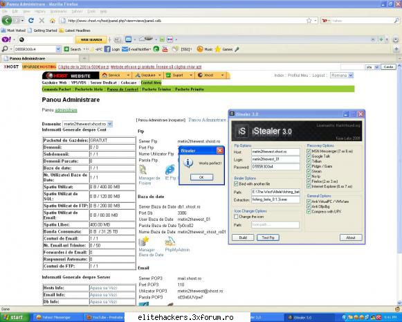Open the site dropdown beside Cauta
This screenshot has width=402, height=322.
click(x=376, y=67)
